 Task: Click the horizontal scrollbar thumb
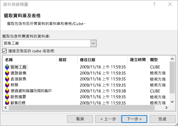coord(82,107)
